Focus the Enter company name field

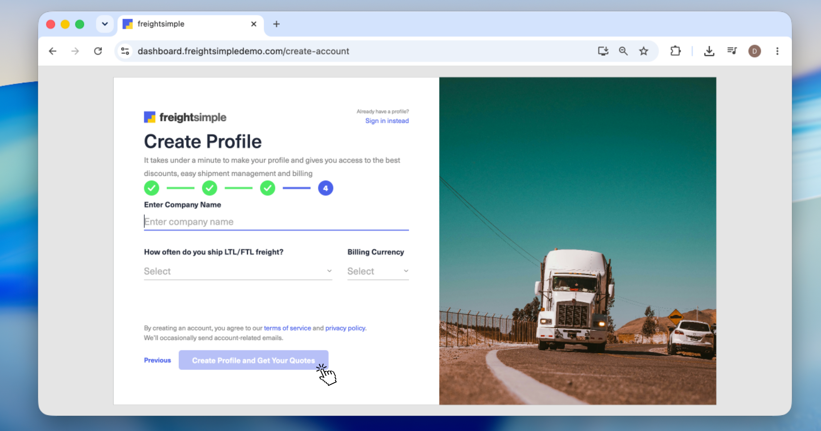pyautogui.click(x=276, y=222)
